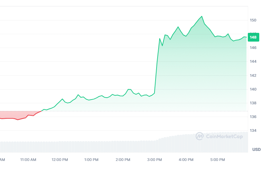Click the green 148 current price tag
Image resolution: width=266 pixels, height=169 pixels.
(x=253, y=37)
